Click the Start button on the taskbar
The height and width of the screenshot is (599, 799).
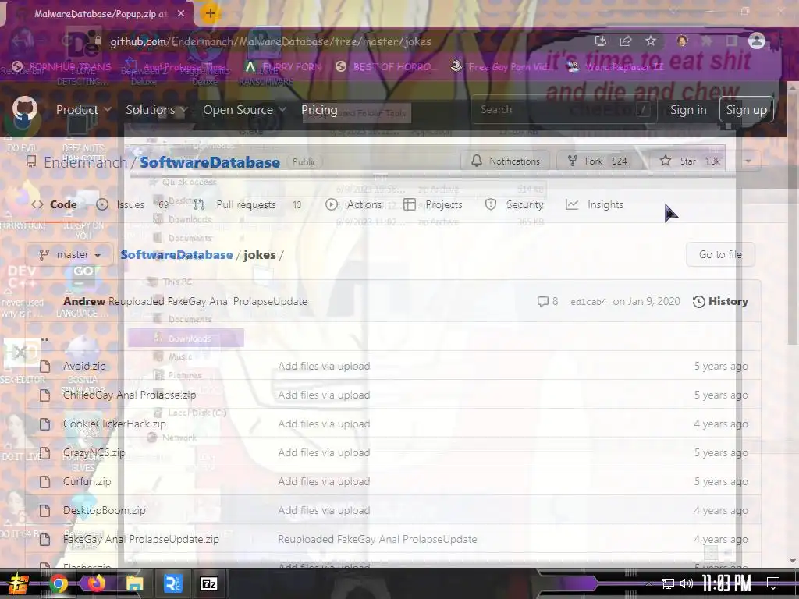pos(19,583)
